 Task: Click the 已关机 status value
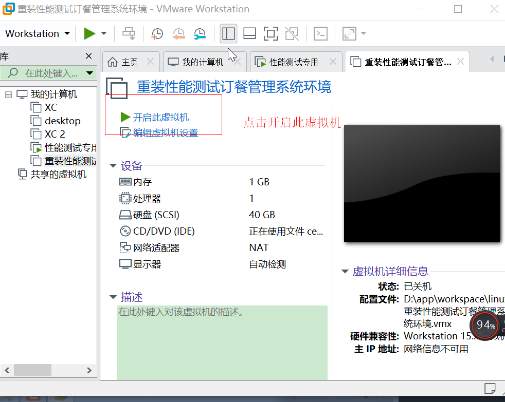(x=418, y=286)
